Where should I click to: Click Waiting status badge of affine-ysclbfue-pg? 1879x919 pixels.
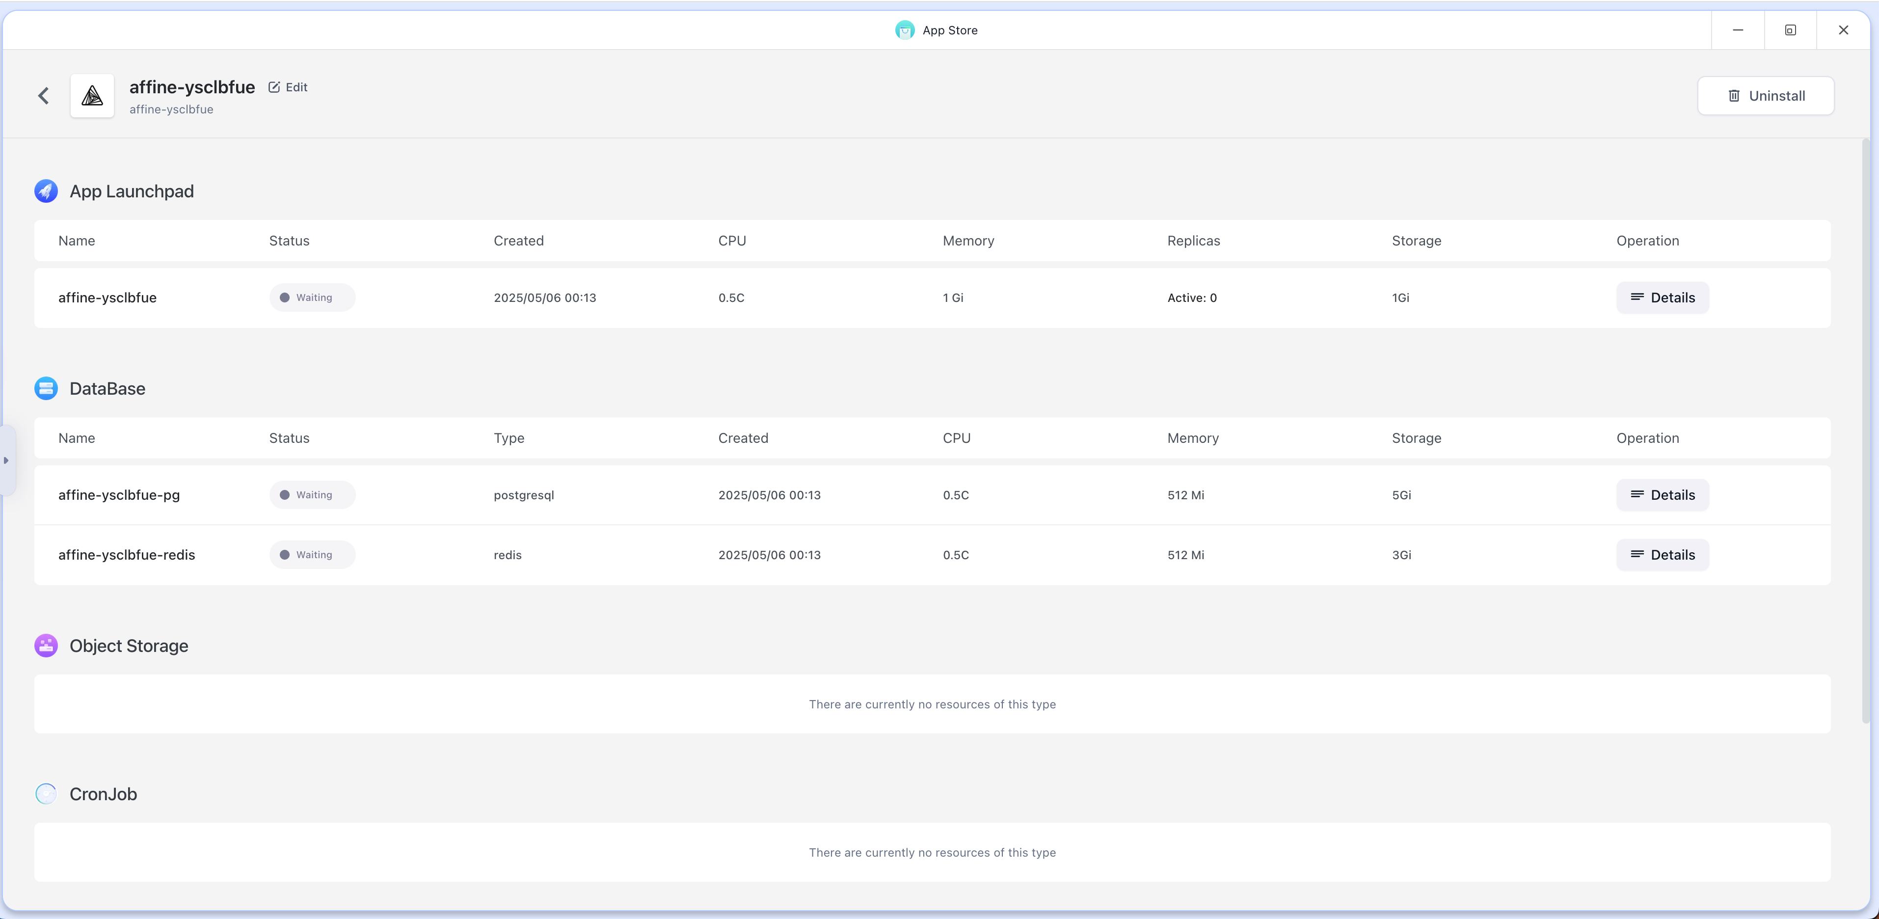coord(312,494)
